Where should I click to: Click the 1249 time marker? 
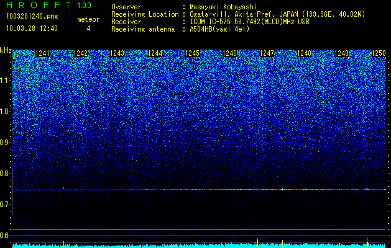341,53
